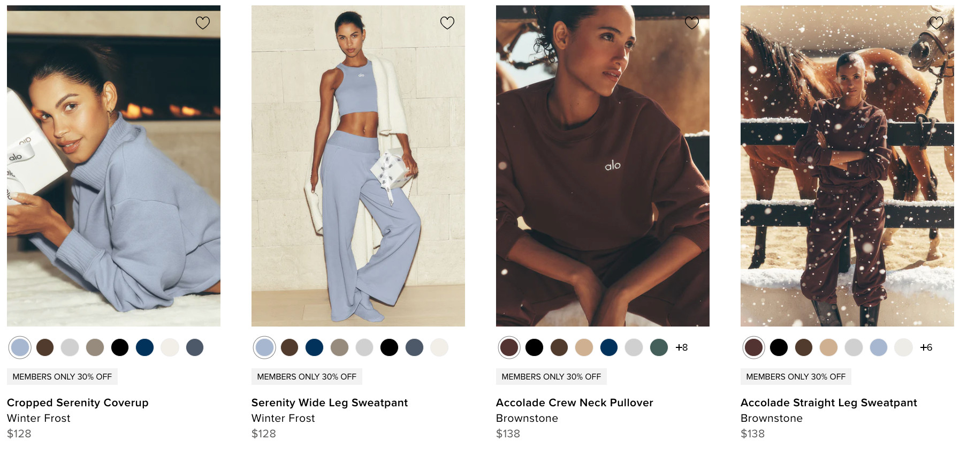Click Members Only 30% Off badge on Coverup
Screen dimensions: 960x455
pyautogui.click(x=62, y=377)
